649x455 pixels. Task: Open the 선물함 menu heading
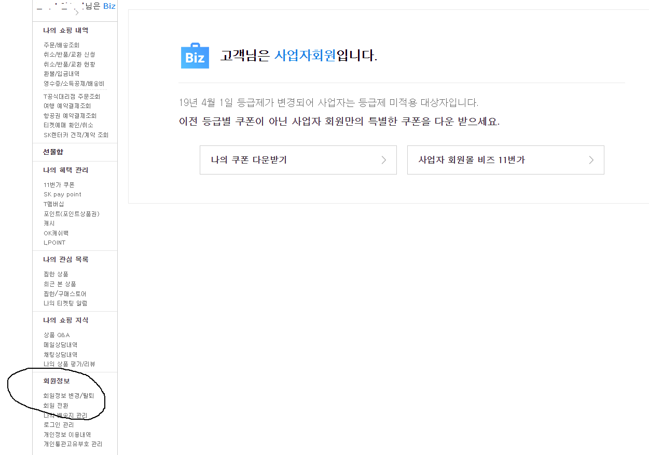tap(53, 152)
